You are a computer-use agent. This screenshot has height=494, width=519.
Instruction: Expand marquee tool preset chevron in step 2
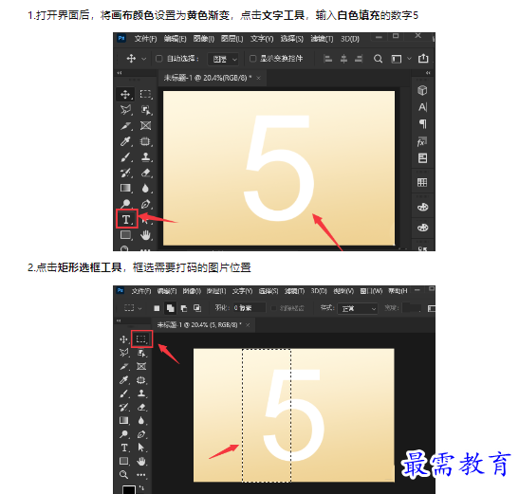[x=139, y=308]
